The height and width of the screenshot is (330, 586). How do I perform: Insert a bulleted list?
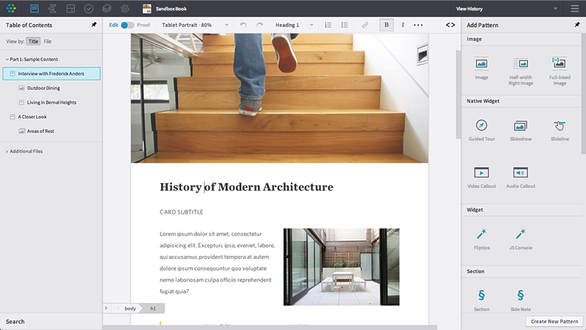(x=344, y=25)
